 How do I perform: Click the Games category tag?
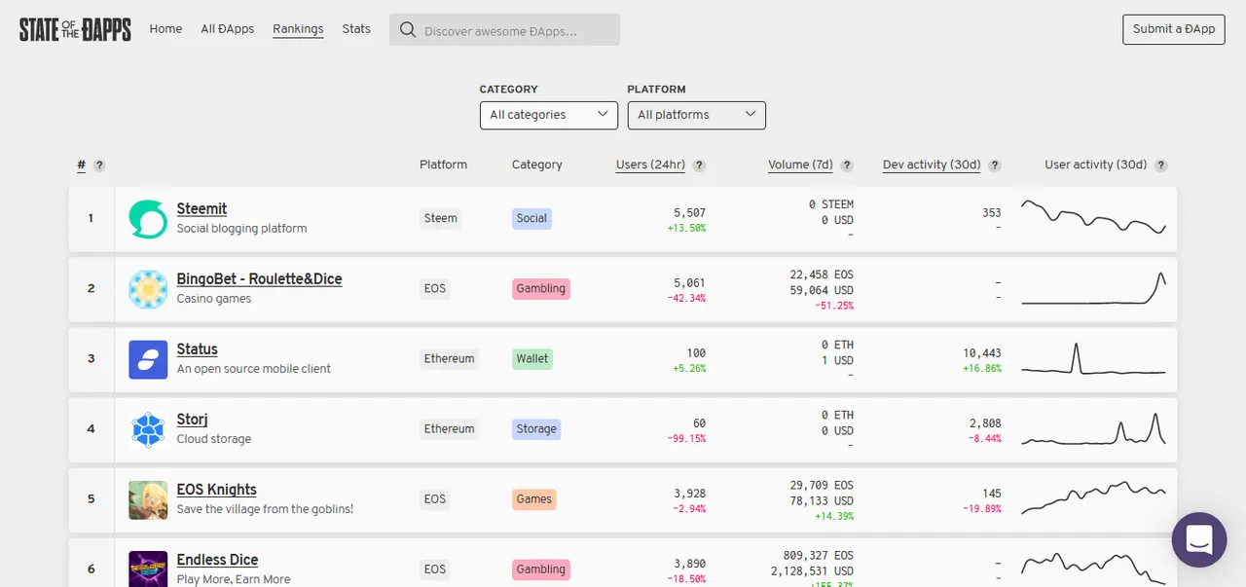(533, 498)
